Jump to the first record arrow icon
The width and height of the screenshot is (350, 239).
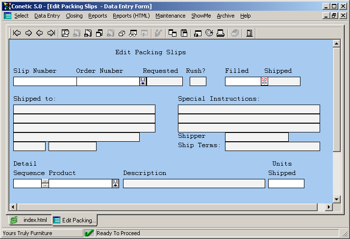pos(17,33)
